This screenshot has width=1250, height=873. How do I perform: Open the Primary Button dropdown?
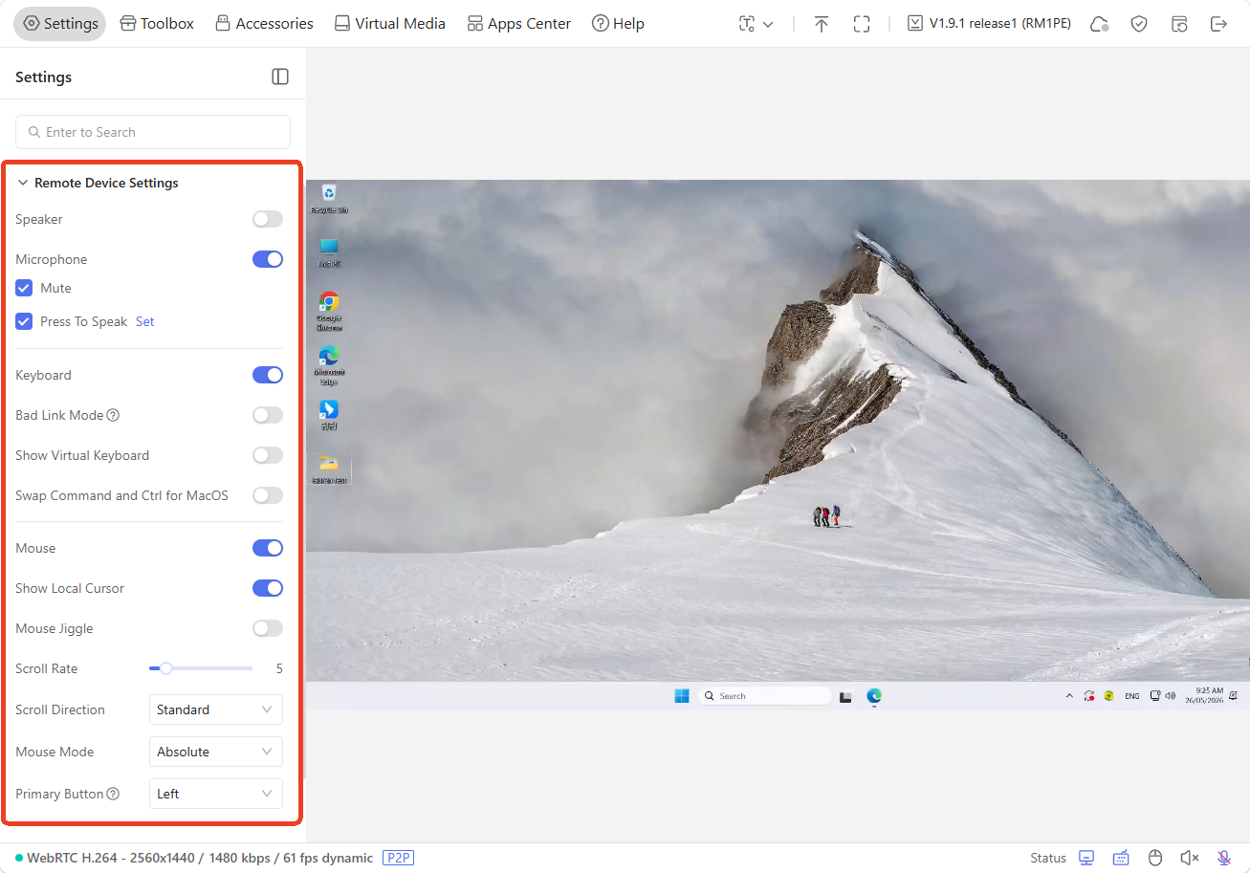216,794
